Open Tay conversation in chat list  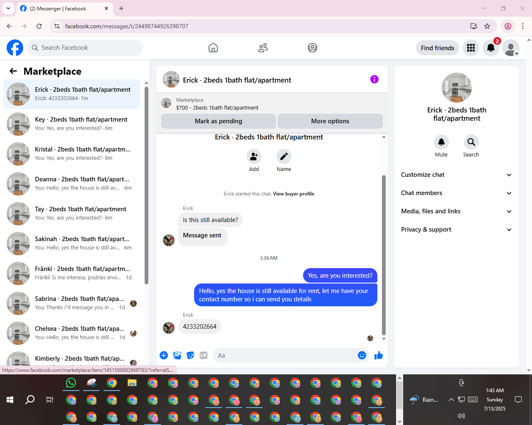click(71, 214)
